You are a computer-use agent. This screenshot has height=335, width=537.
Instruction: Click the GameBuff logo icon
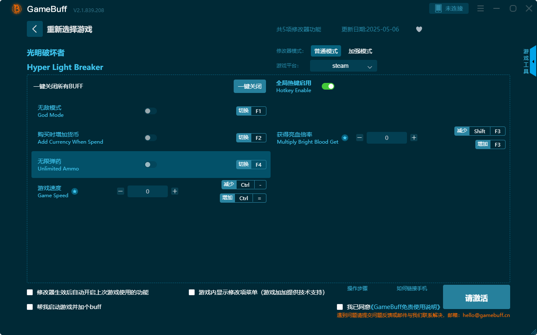click(x=17, y=9)
